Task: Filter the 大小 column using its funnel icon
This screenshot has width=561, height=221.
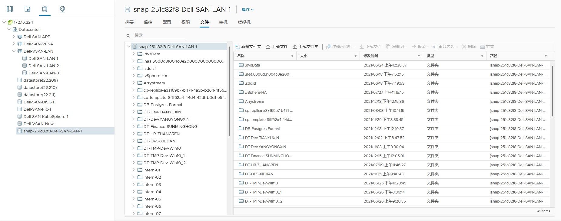Action: pos(355,56)
